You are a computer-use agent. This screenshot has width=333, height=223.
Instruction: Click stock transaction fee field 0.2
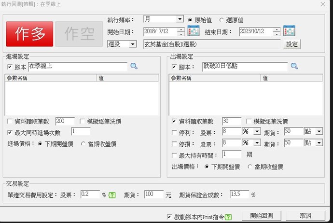click(90, 194)
